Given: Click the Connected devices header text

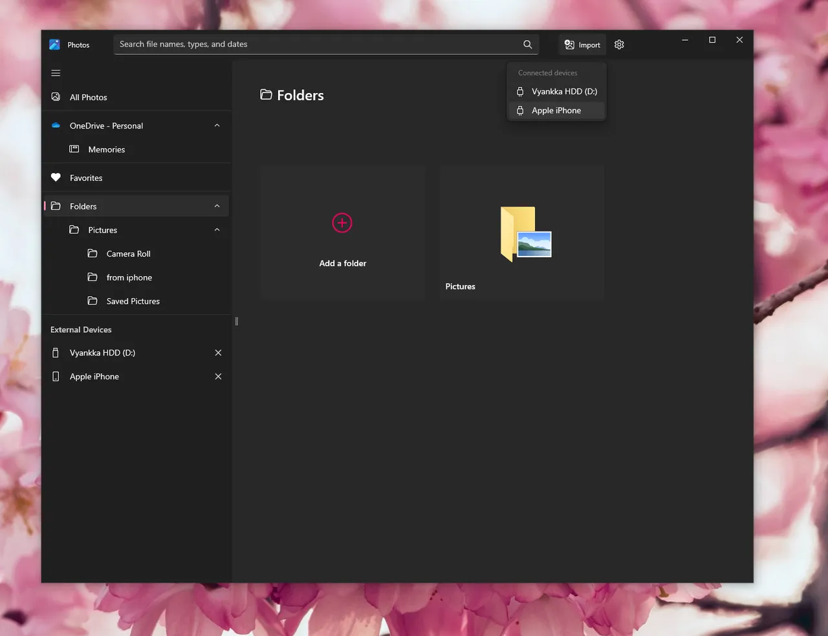Looking at the screenshot, I should (x=547, y=73).
